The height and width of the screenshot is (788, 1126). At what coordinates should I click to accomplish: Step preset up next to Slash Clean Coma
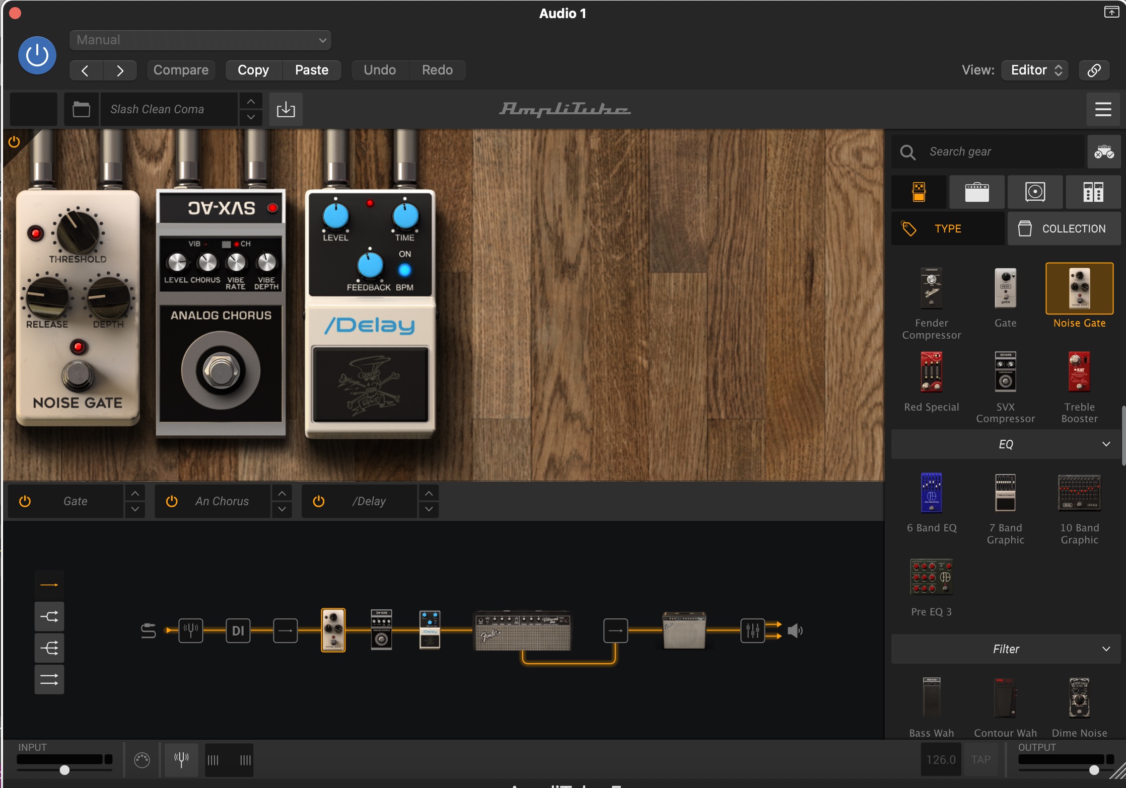[x=250, y=102]
